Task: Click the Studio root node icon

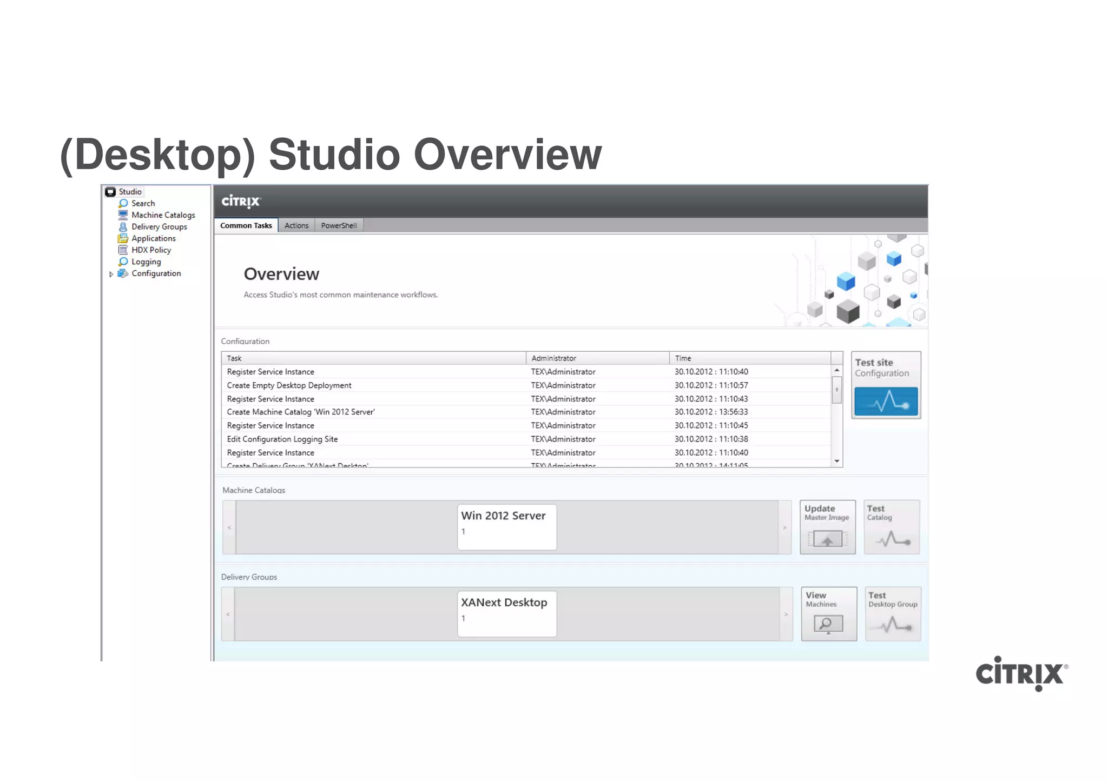Action: (110, 192)
